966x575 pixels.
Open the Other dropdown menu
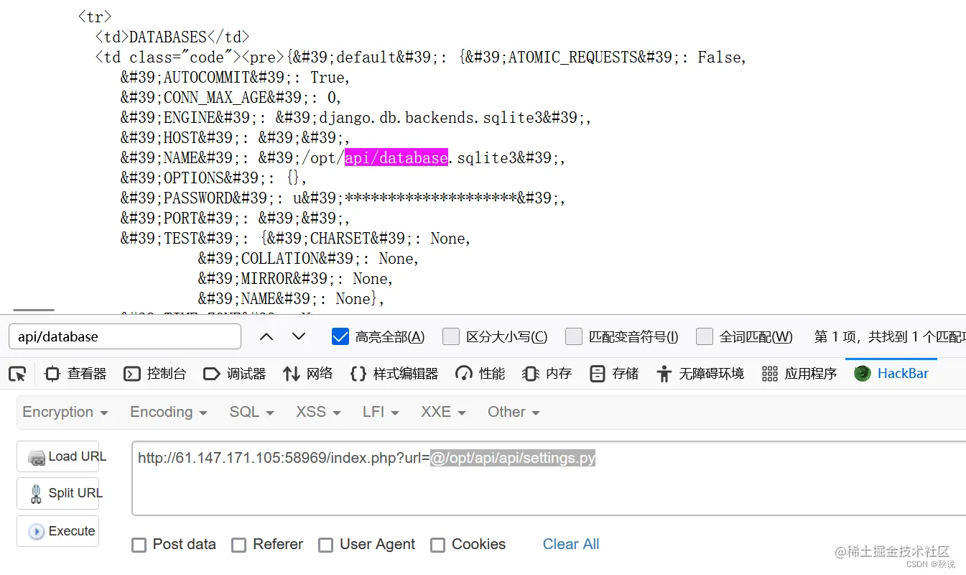pyautogui.click(x=514, y=412)
